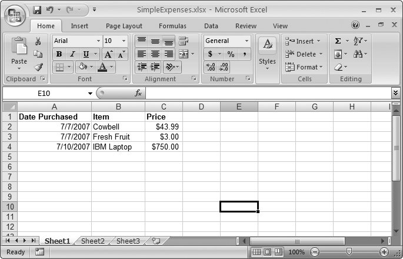This screenshot has width=403, height=259.
Task: Click the Wrap Text icon
Action: (184, 41)
